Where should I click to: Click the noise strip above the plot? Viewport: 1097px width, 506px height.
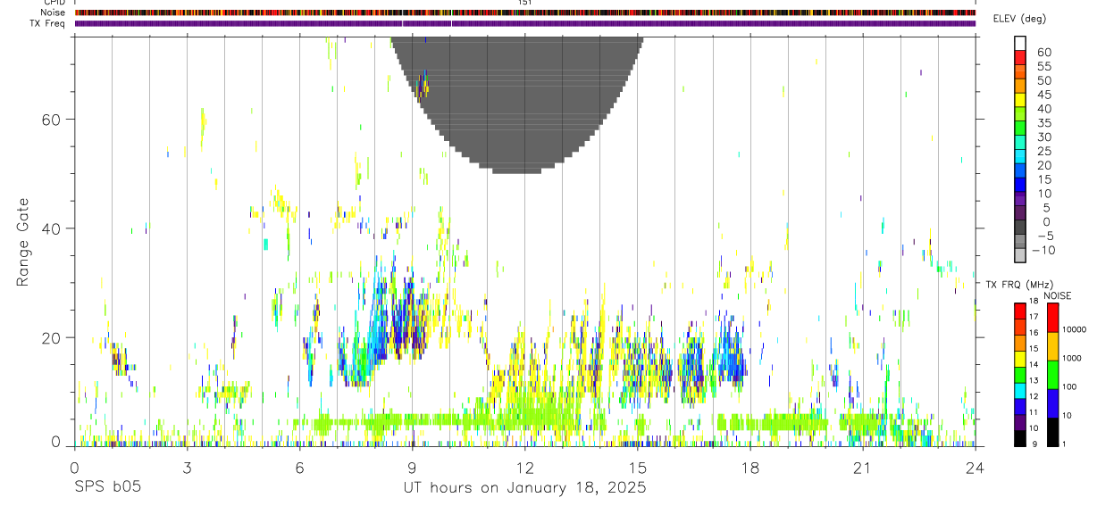point(525,12)
